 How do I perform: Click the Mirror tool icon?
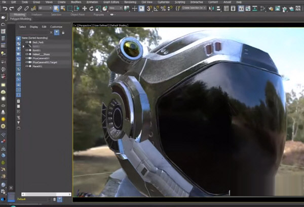point(211,9)
